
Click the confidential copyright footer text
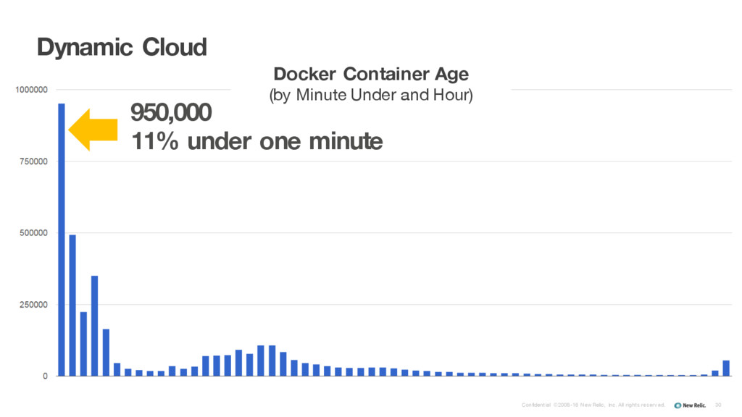point(593,405)
